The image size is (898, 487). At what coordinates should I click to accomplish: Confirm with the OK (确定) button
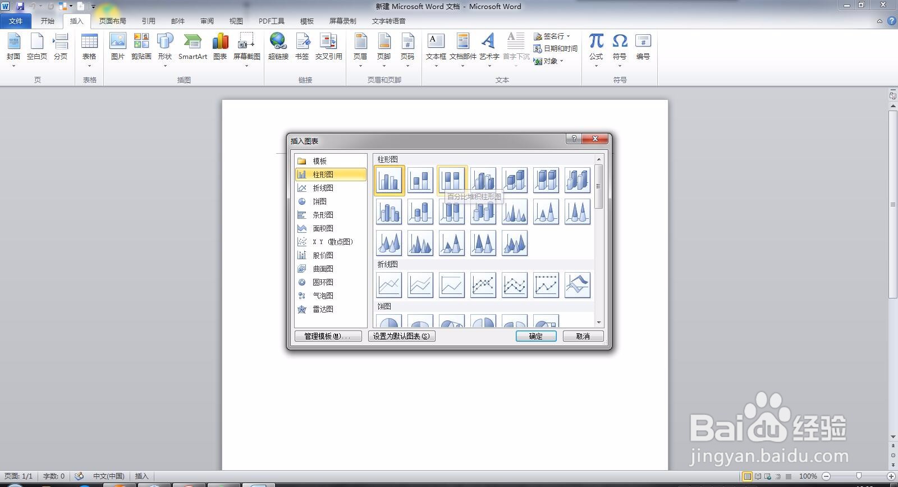[x=536, y=336]
